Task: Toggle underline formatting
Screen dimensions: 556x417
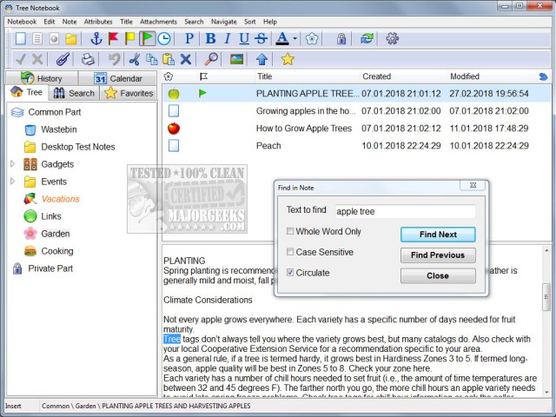Action: (244, 38)
